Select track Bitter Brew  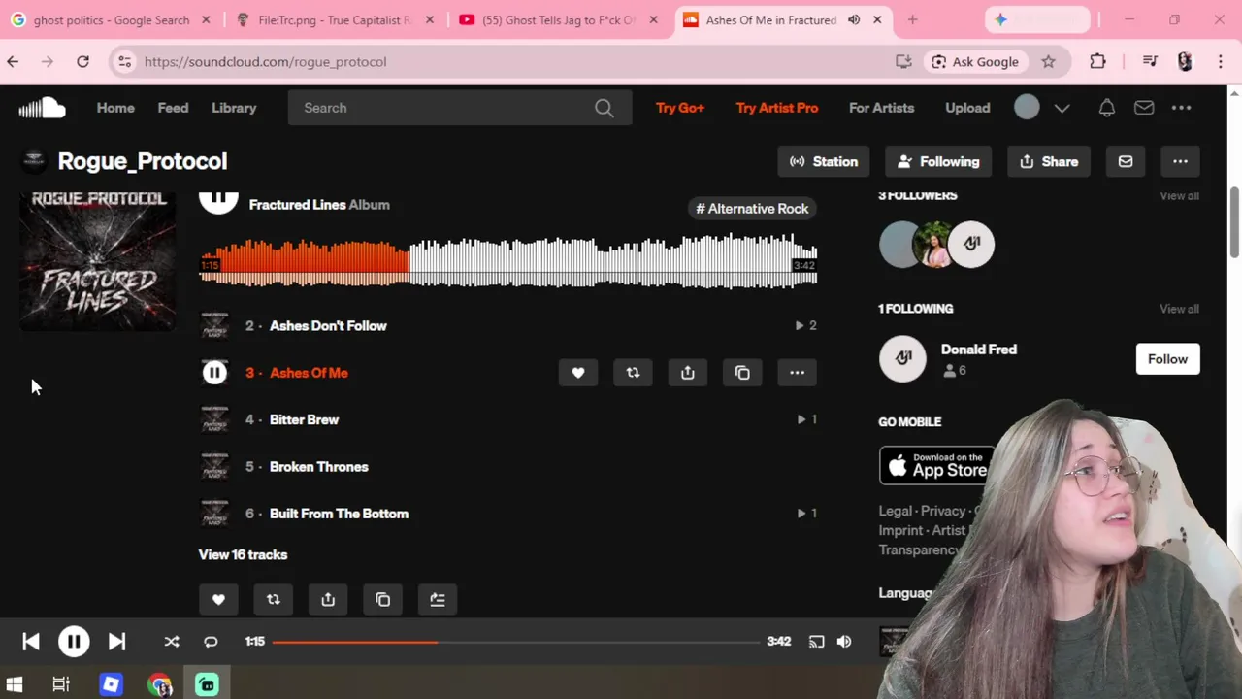tap(304, 419)
